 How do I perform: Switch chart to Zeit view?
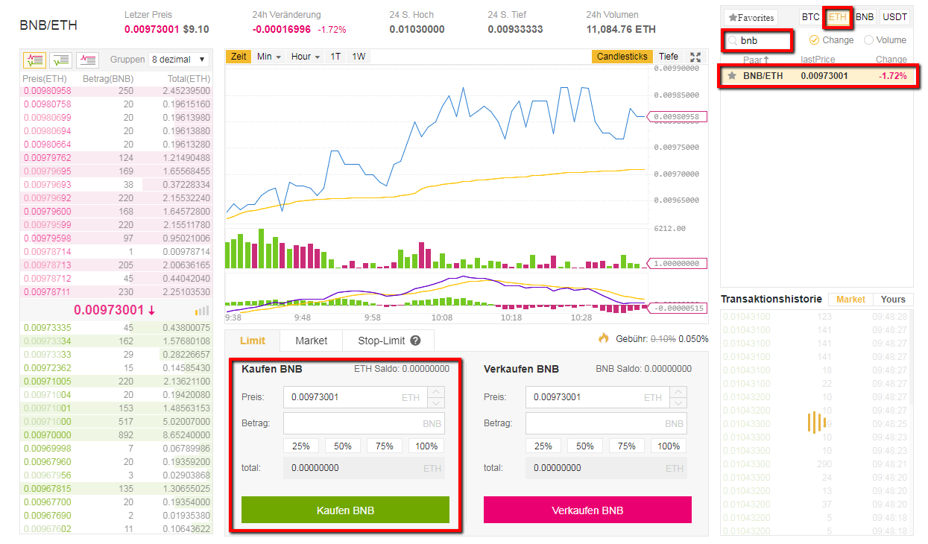[239, 57]
